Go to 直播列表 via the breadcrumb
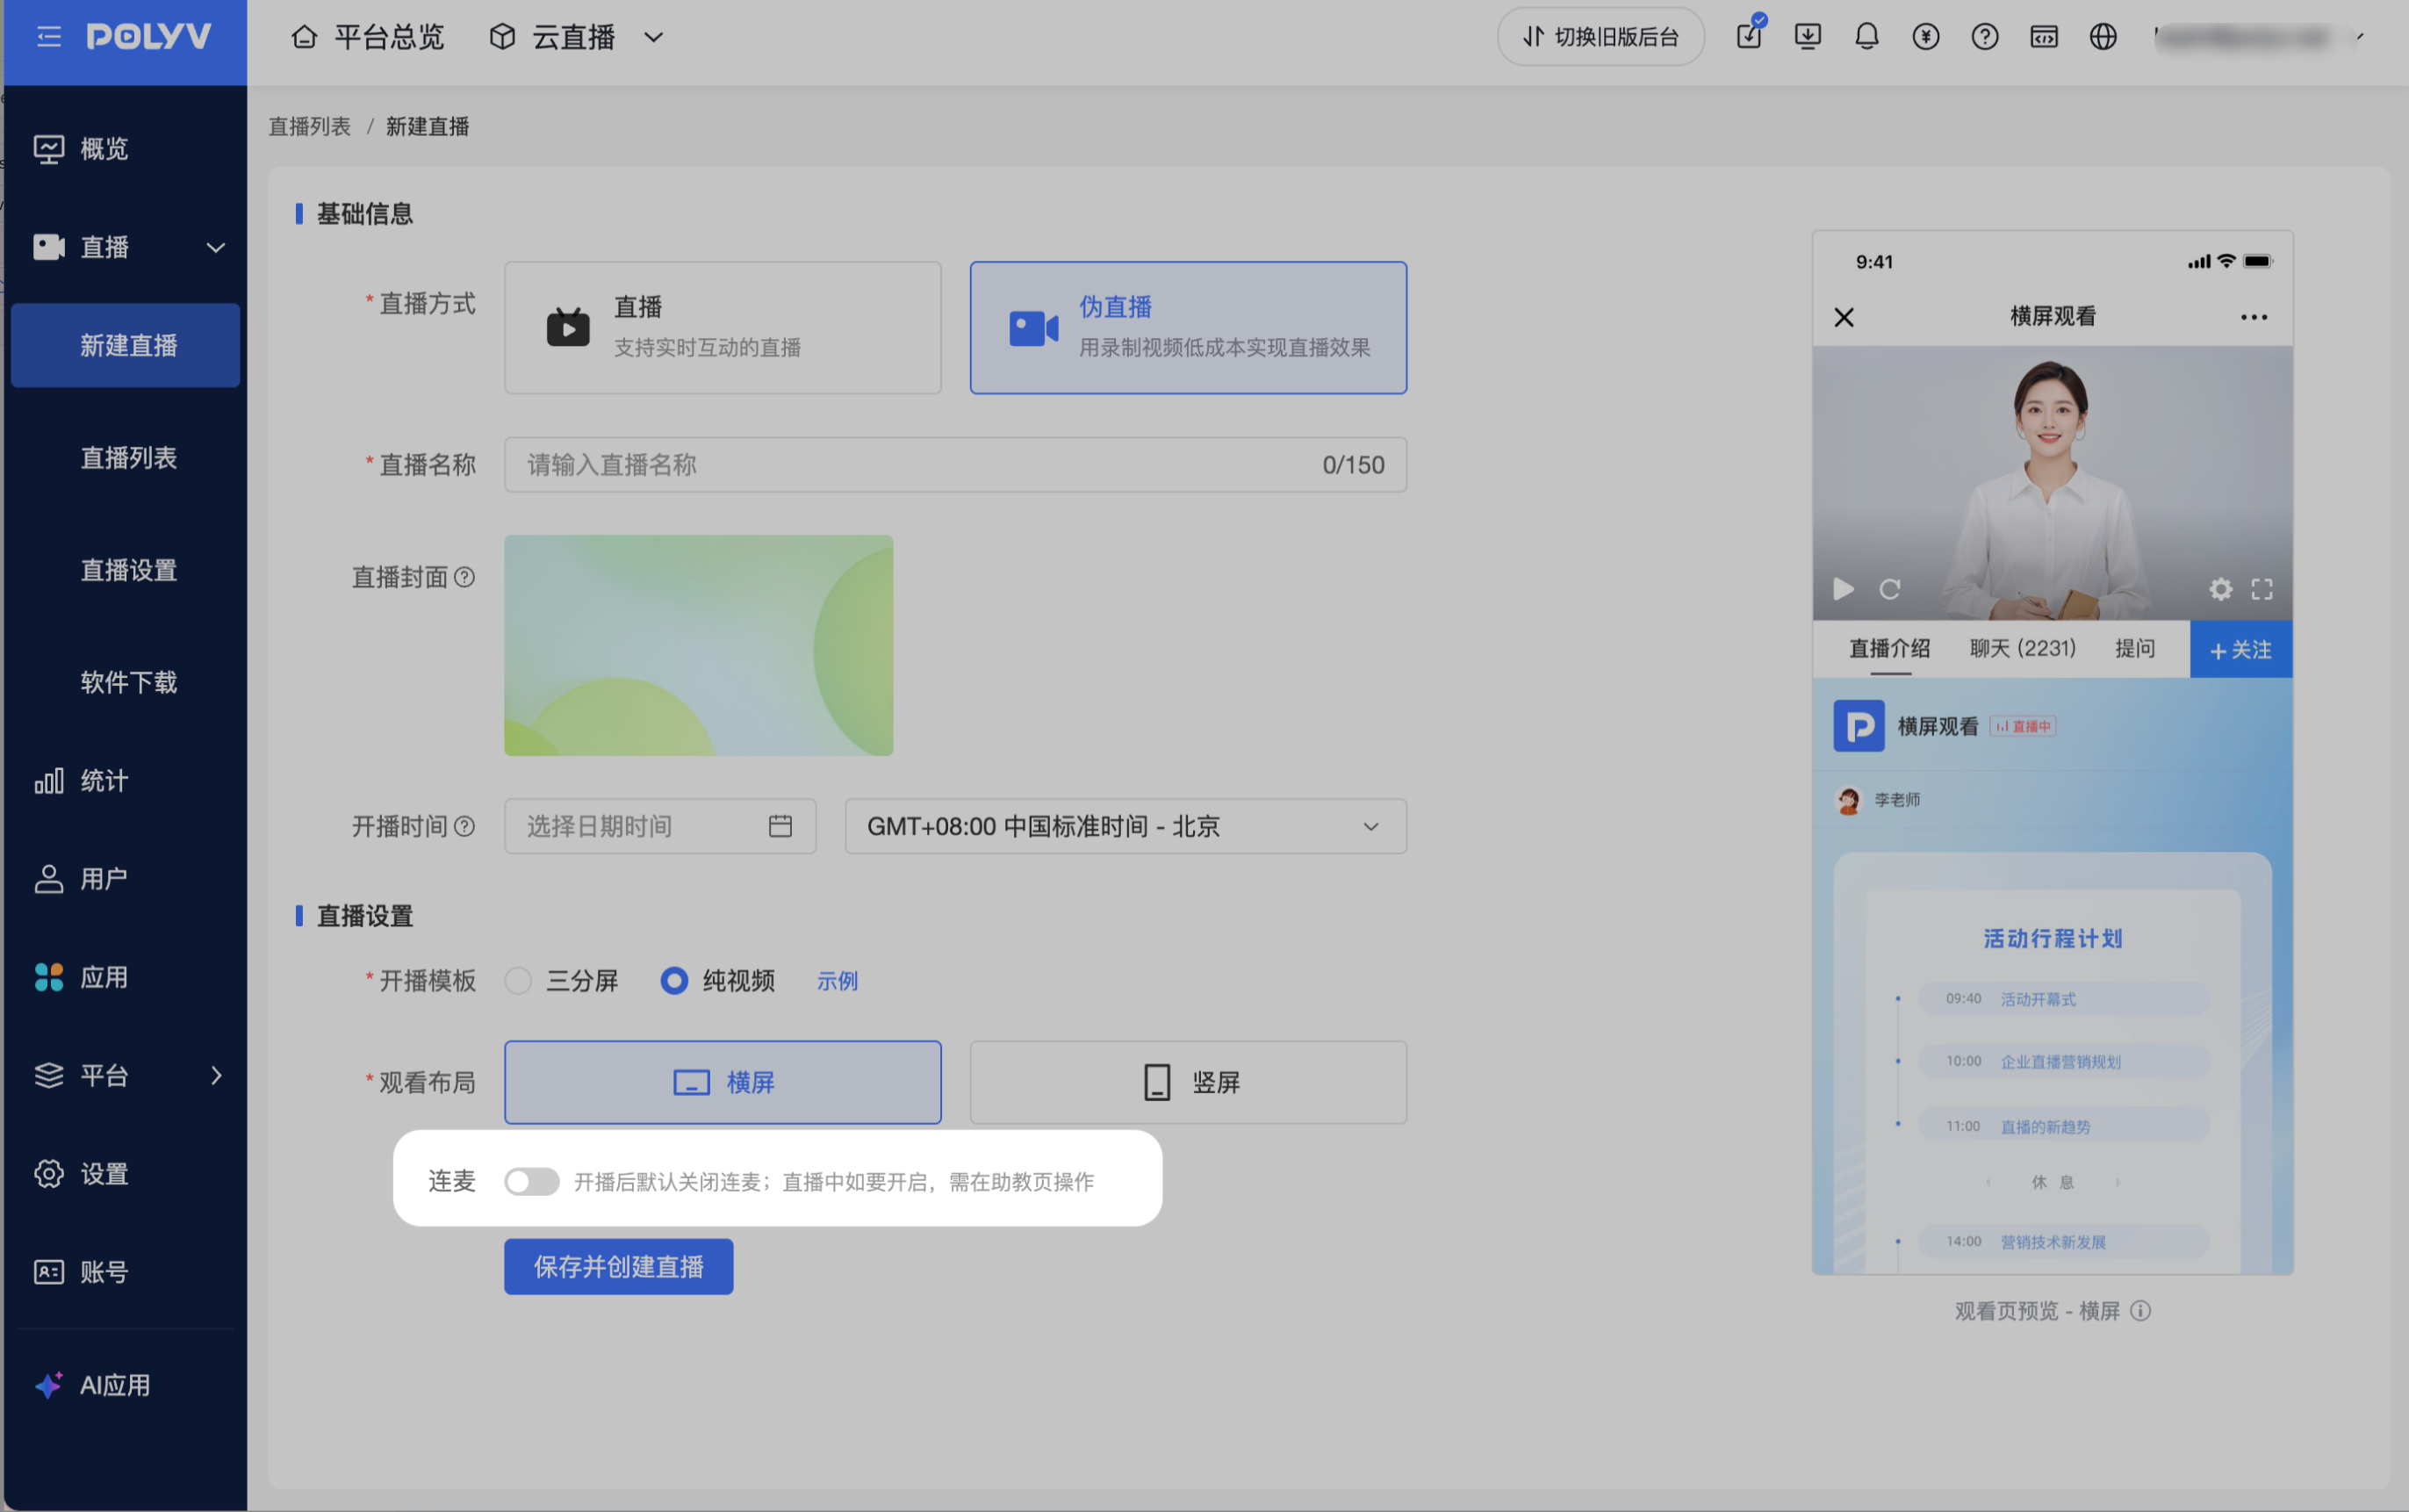Viewport: 2409px width, 1512px height. coord(310,127)
